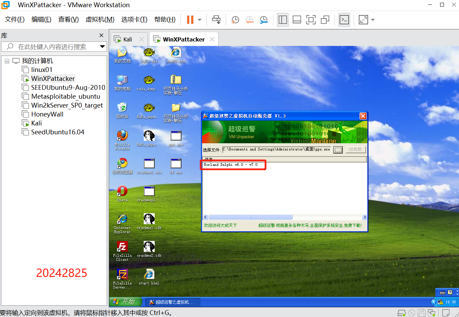Switch to Unity mode in the toolbar

click(325, 20)
